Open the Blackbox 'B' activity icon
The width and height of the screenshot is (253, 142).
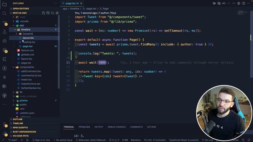[x=4, y=77]
